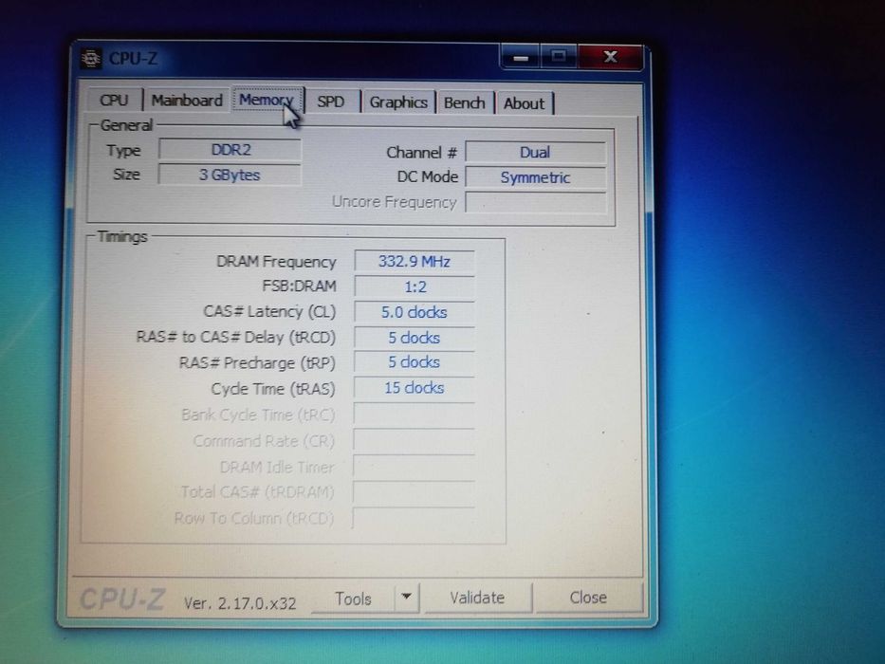This screenshot has height=664, width=885.
Task: Close CPU-Z with the red X
Action: pyautogui.click(x=610, y=57)
